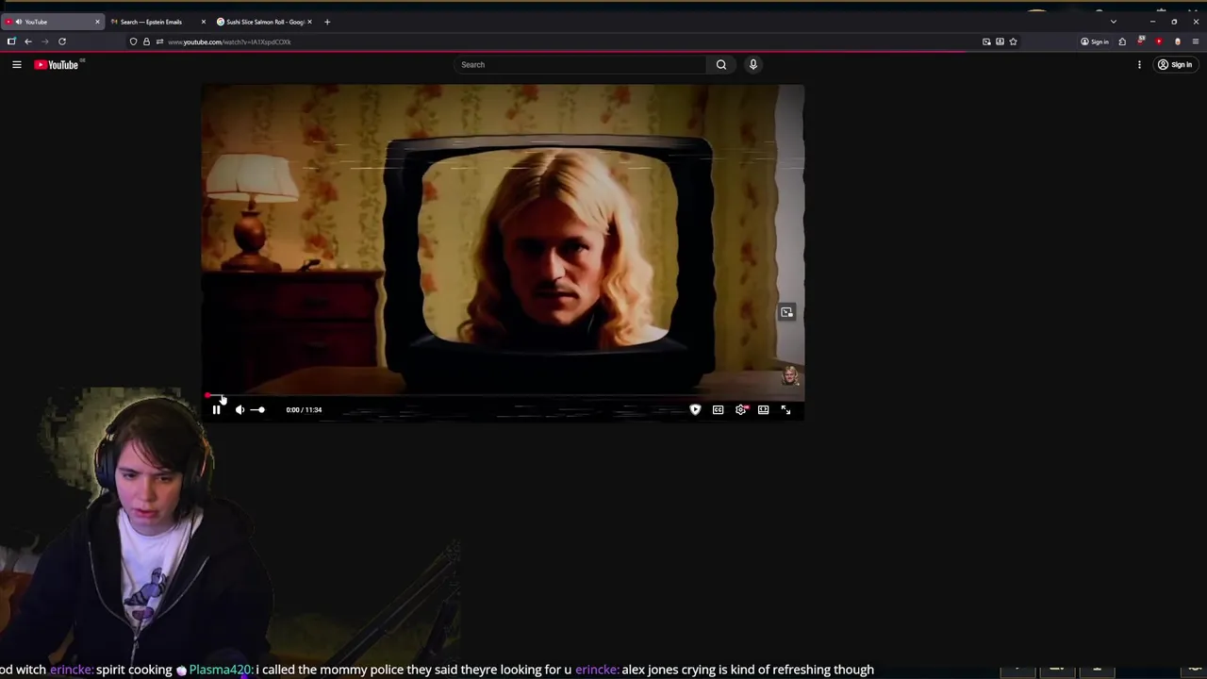Switch to theater mode

[x=763, y=409]
